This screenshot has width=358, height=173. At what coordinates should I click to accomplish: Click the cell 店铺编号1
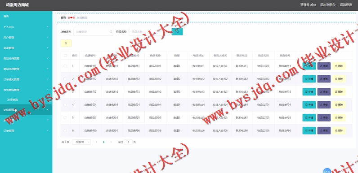(90, 66)
